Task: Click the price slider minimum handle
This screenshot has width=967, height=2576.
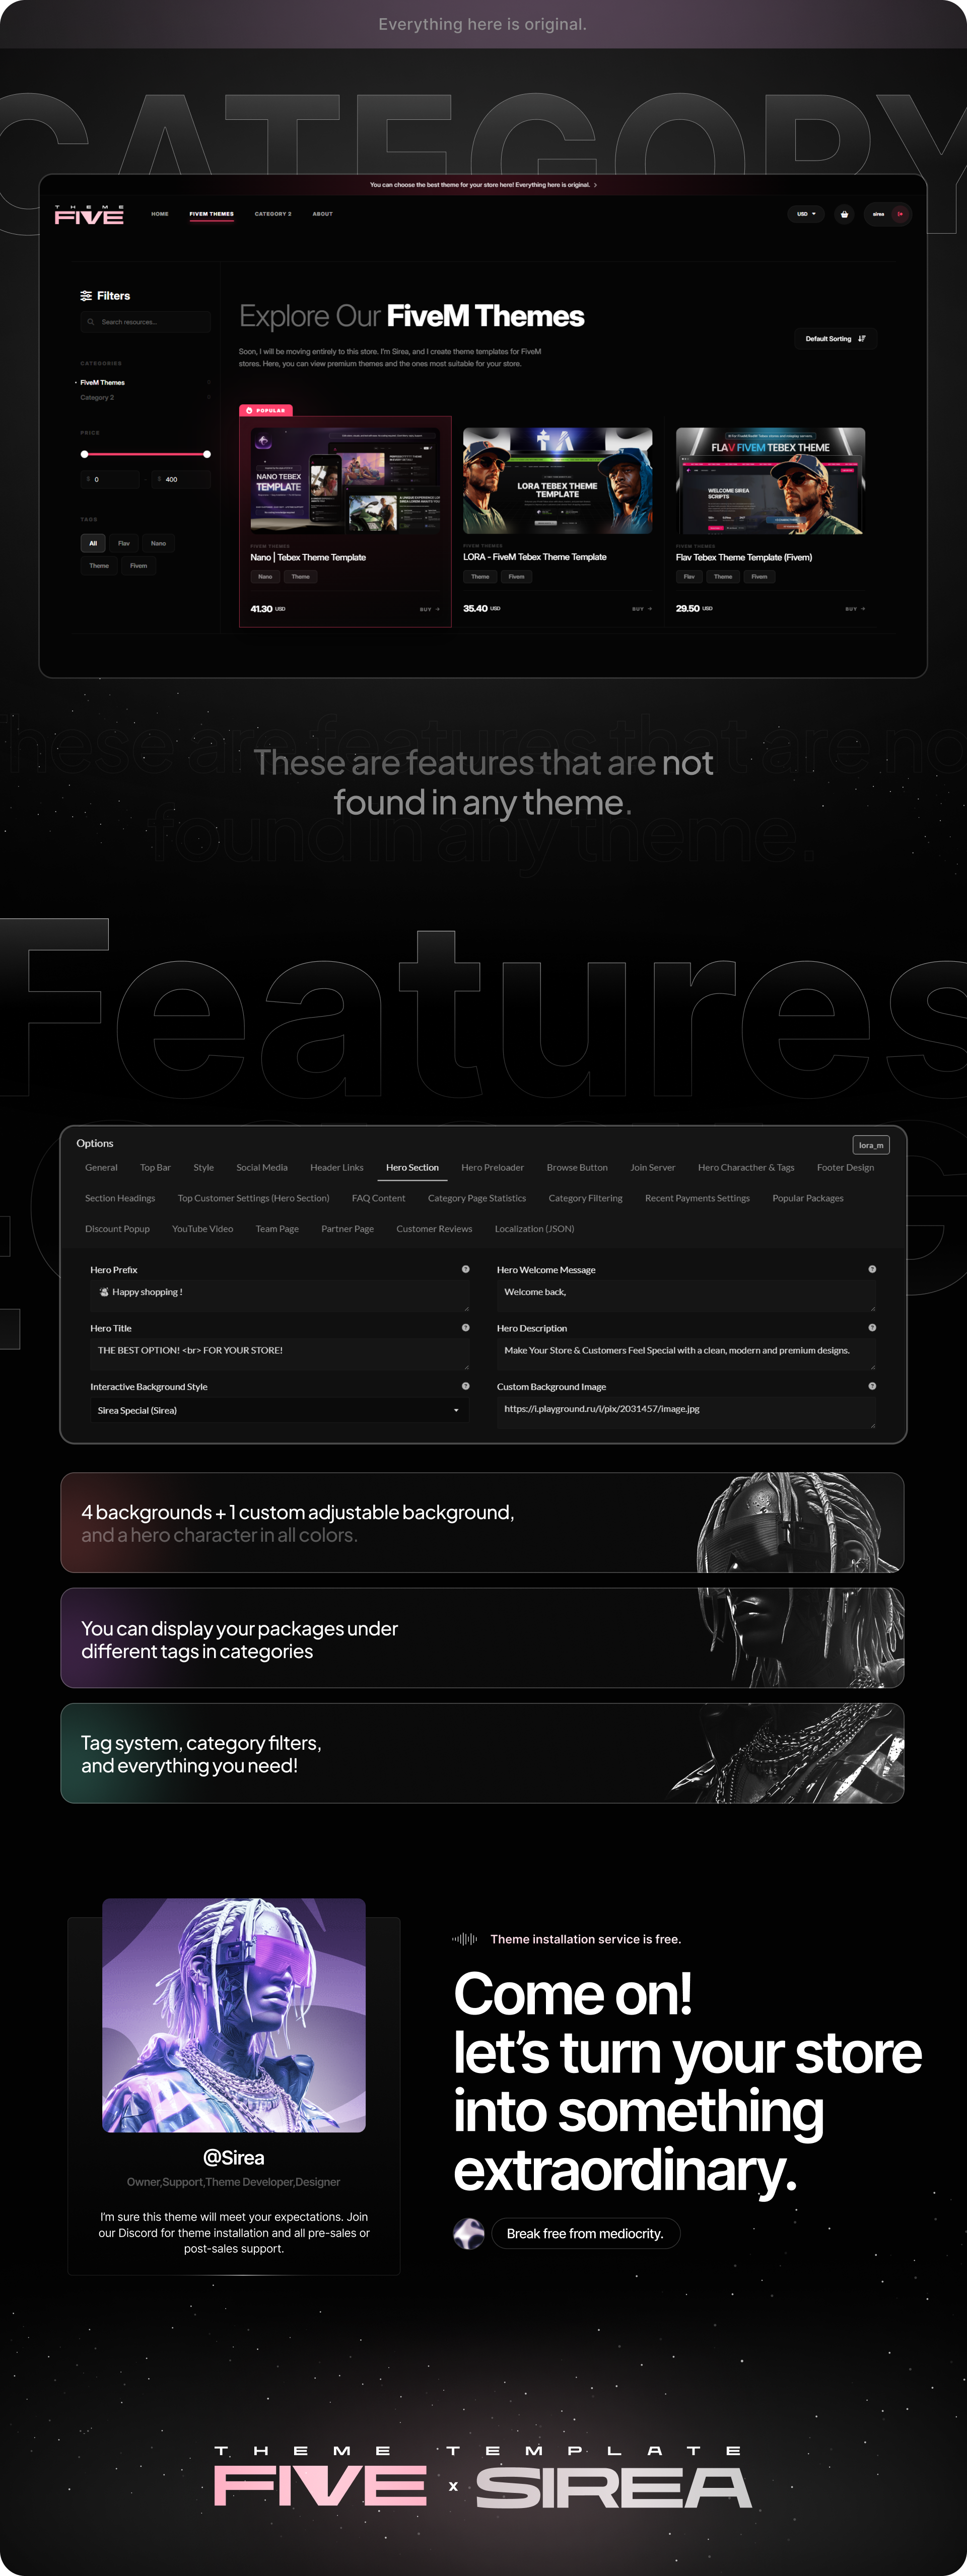Action: pyautogui.click(x=85, y=454)
